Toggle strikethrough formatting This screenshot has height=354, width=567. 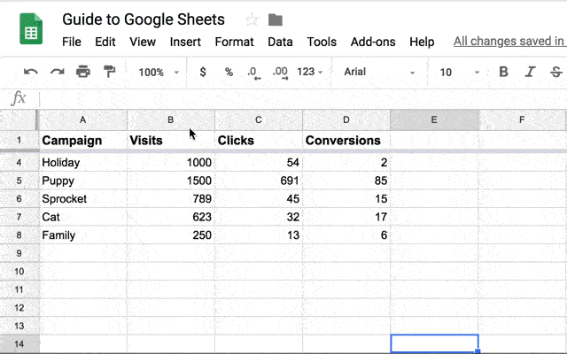point(555,73)
